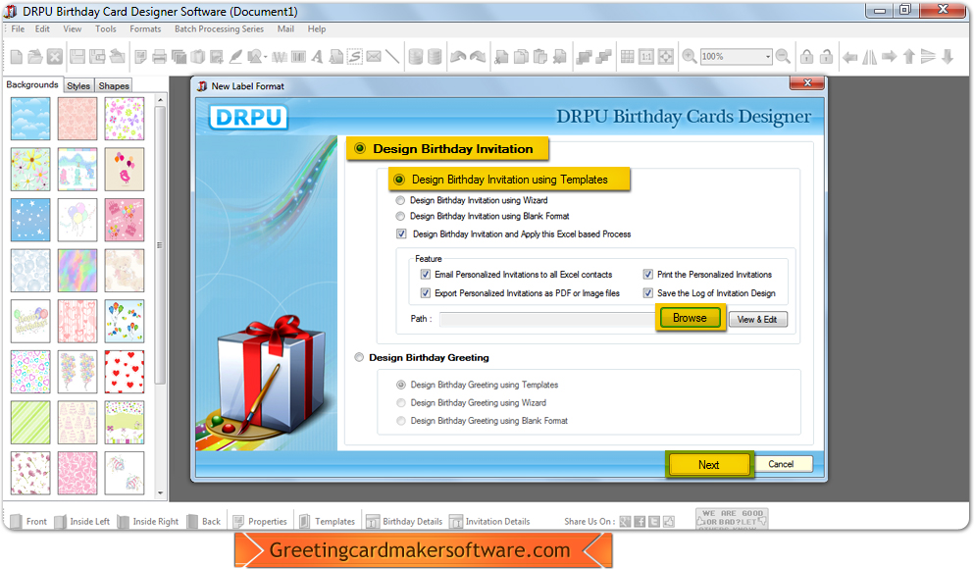Click the Zoom Out magnifier icon
The width and height of the screenshot is (974, 569).
784,57
